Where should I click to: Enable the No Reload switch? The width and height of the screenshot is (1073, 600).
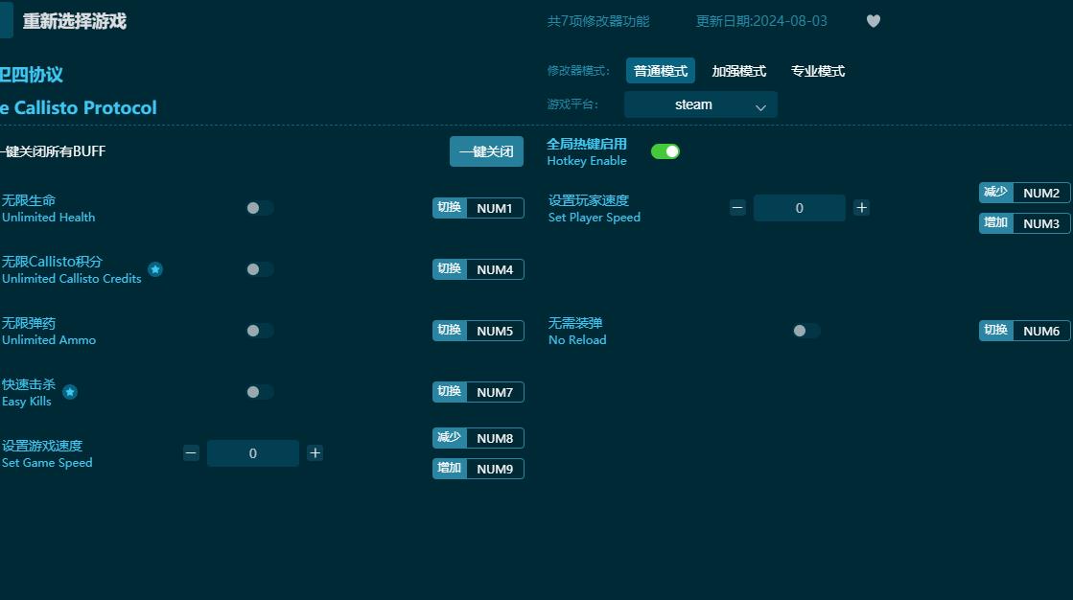pos(805,331)
